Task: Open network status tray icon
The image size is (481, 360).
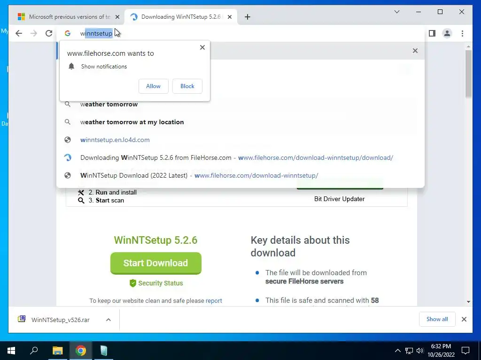Action: point(409,351)
